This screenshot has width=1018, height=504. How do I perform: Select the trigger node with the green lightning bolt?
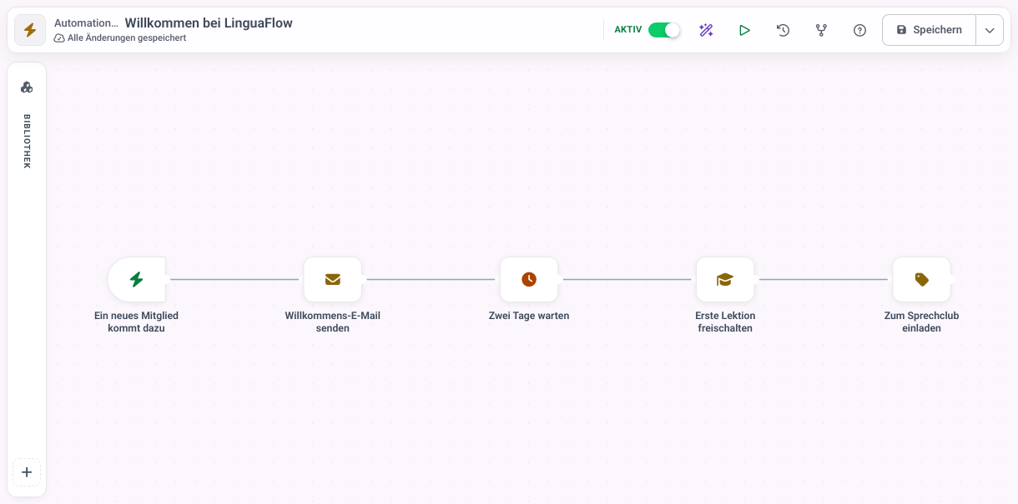tap(137, 279)
